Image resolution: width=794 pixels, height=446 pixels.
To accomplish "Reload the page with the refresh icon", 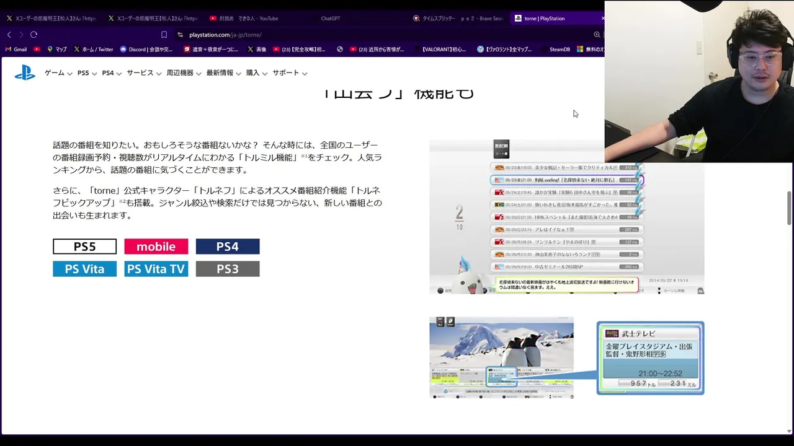I will (33, 35).
